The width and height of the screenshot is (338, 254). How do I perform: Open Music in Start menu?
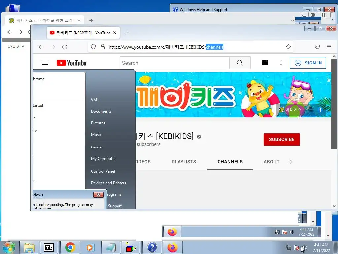(x=96, y=135)
